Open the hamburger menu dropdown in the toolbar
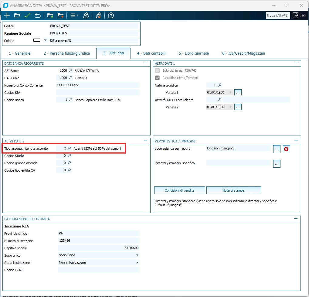The image size is (309, 297). click(74, 15)
